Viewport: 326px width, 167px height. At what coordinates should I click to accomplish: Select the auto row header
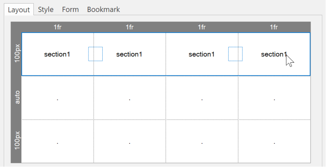pos(16,98)
